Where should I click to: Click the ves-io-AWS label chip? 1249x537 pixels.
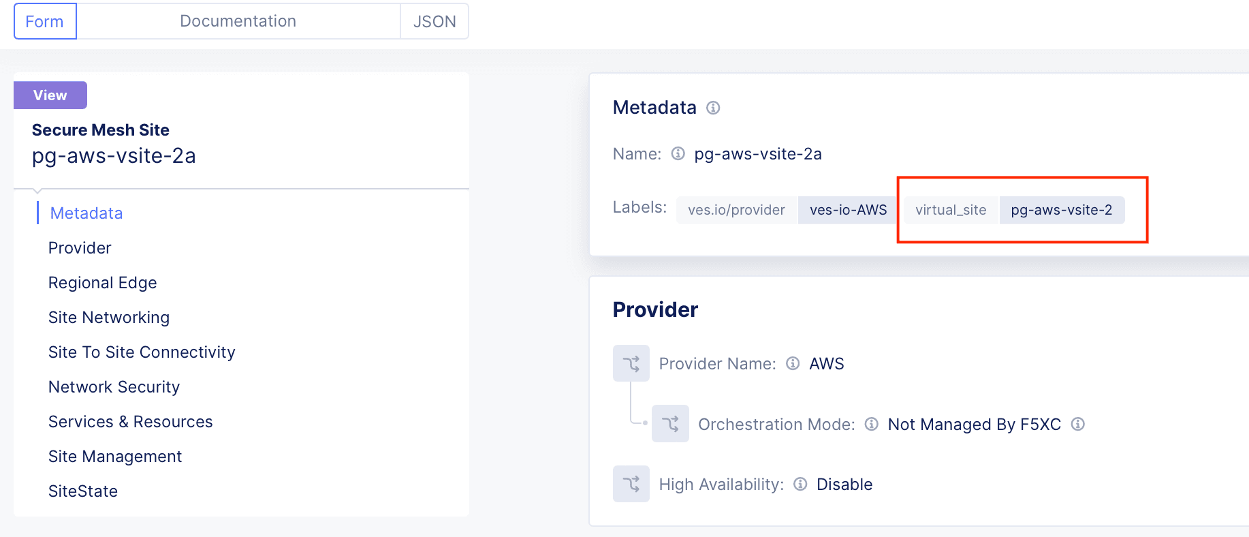pyautogui.click(x=848, y=210)
